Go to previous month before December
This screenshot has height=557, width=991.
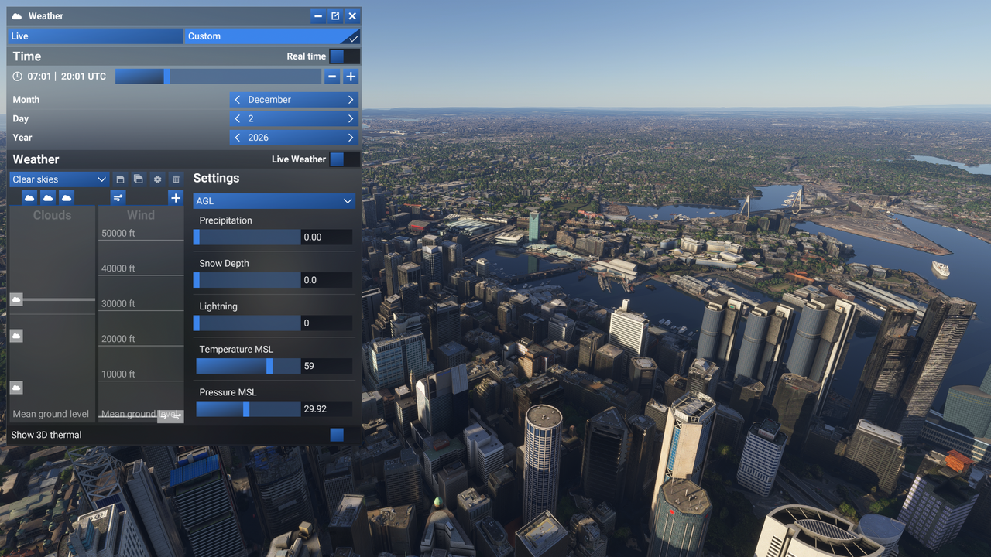click(238, 100)
